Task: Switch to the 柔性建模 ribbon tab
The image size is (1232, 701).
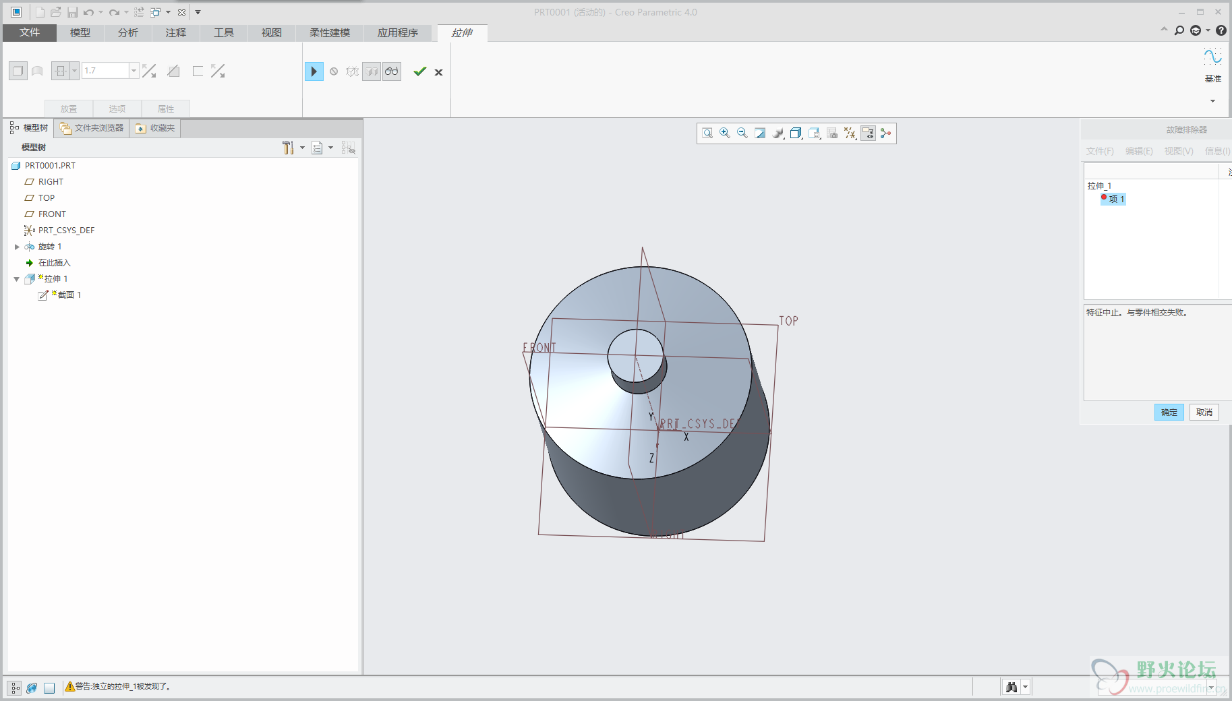Action: (x=330, y=32)
